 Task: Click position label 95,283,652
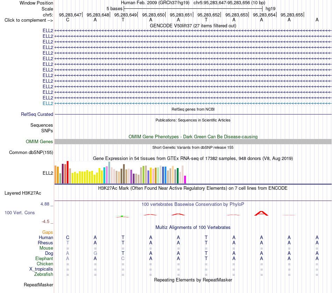pos(209,15)
